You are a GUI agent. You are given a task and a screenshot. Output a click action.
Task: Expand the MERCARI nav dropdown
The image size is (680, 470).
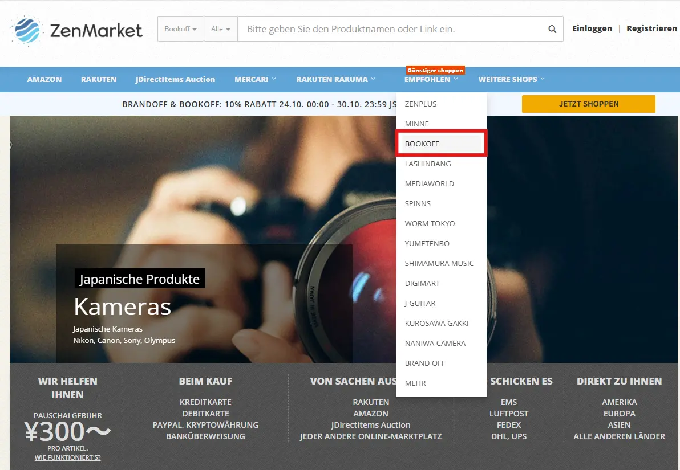(255, 80)
